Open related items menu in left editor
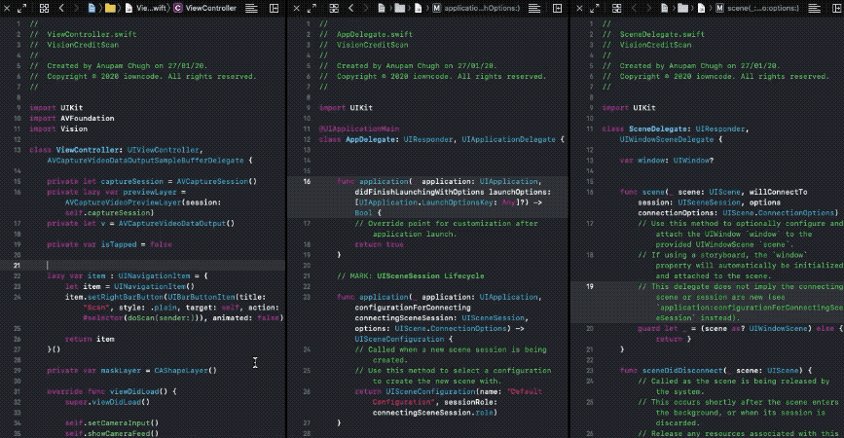 pyautogui.click(x=45, y=7)
